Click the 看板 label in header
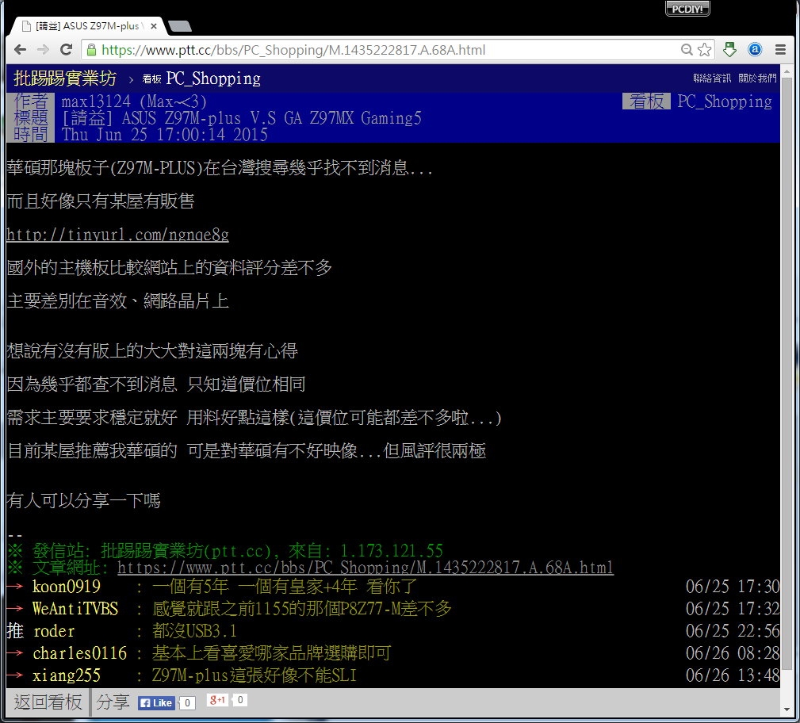 [x=646, y=101]
